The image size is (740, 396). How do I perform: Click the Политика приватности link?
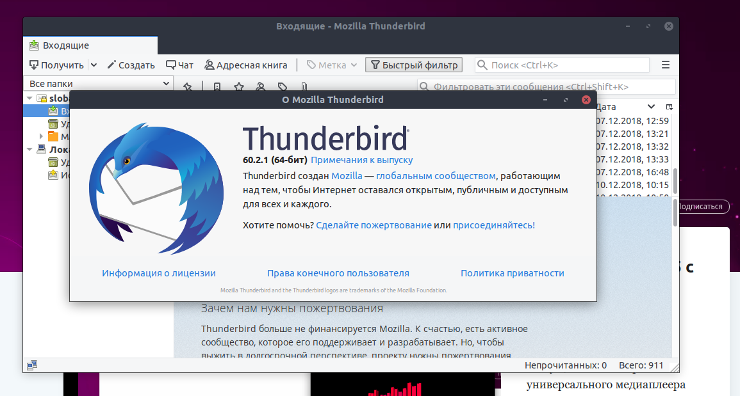[512, 273]
